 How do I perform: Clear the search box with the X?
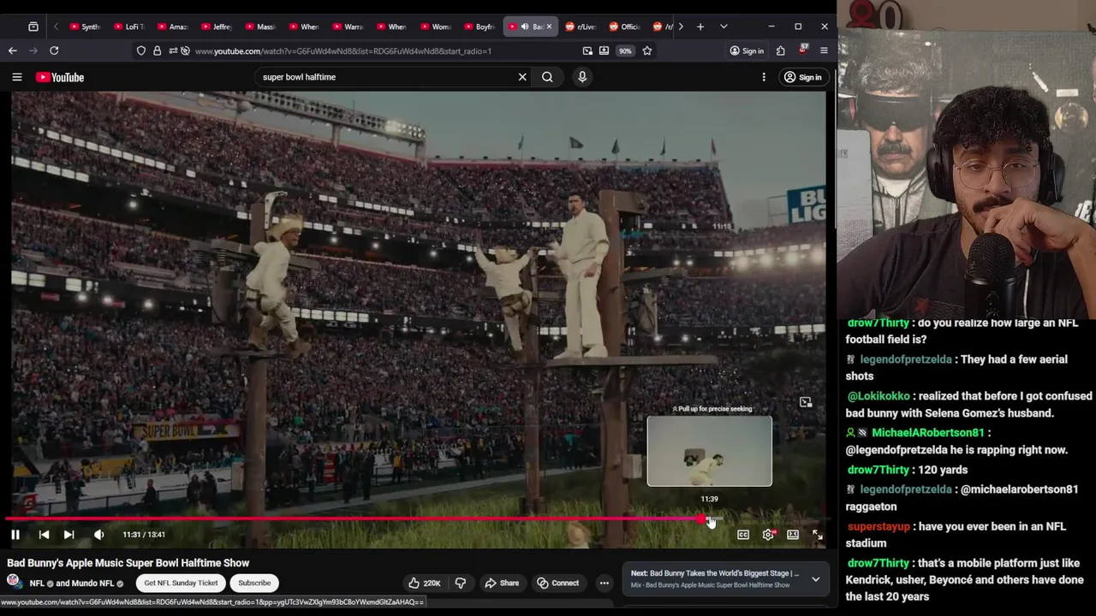pyautogui.click(x=522, y=77)
